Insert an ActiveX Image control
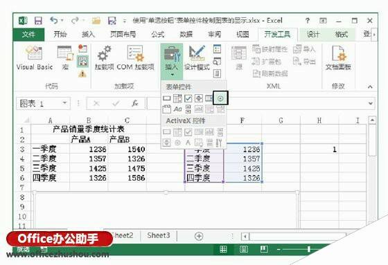Screen dimensions: 388x265 (199, 143)
